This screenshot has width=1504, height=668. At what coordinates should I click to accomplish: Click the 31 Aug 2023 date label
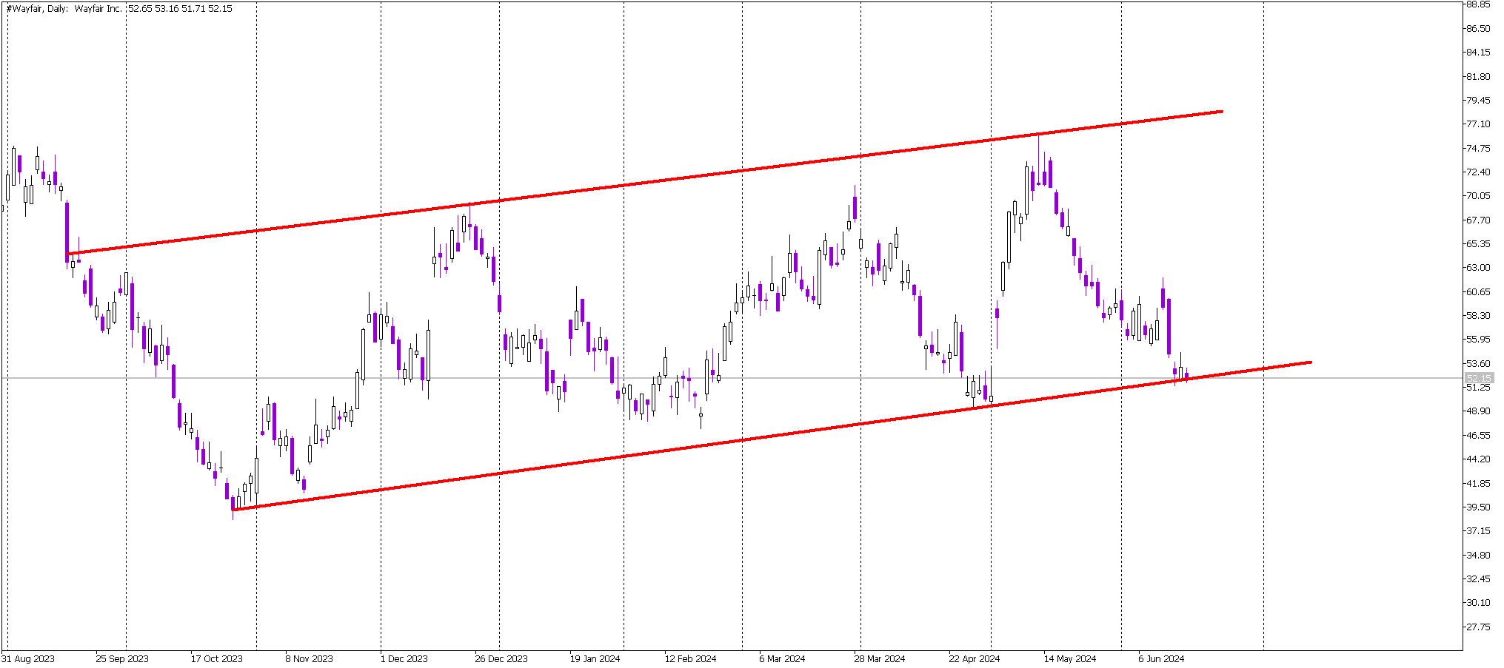28,658
